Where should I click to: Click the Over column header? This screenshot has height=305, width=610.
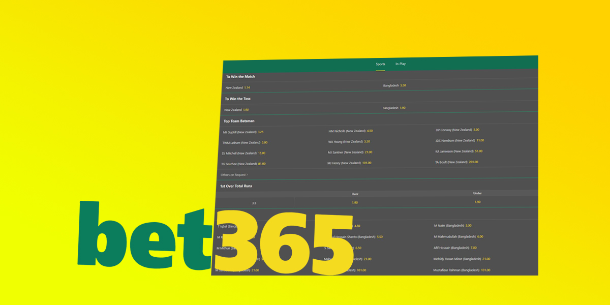coord(355,194)
